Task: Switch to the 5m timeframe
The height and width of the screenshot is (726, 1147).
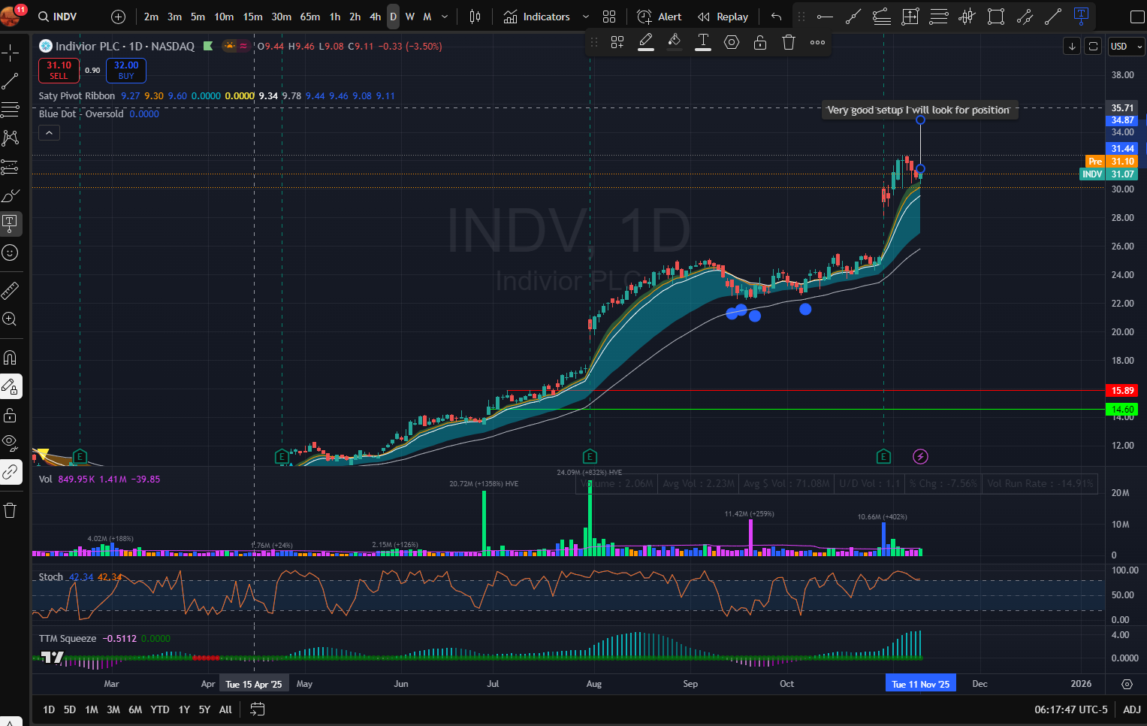Action: point(198,17)
